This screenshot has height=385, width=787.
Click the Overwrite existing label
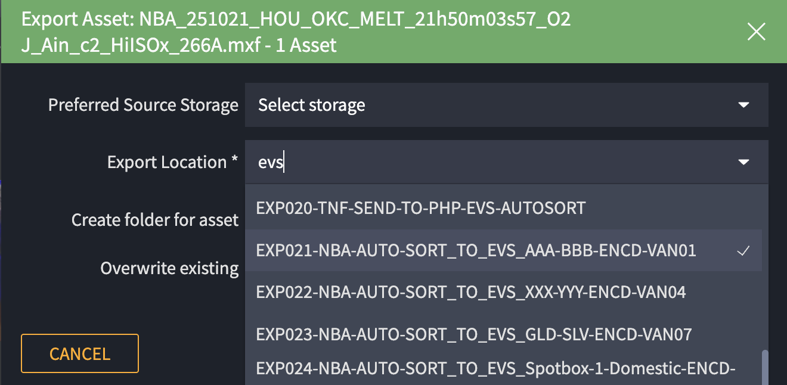coord(169,268)
